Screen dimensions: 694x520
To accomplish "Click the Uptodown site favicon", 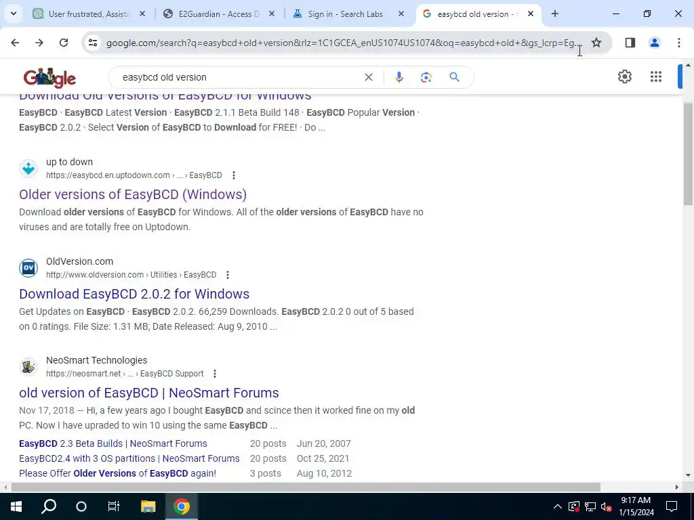I will coord(28,169).
